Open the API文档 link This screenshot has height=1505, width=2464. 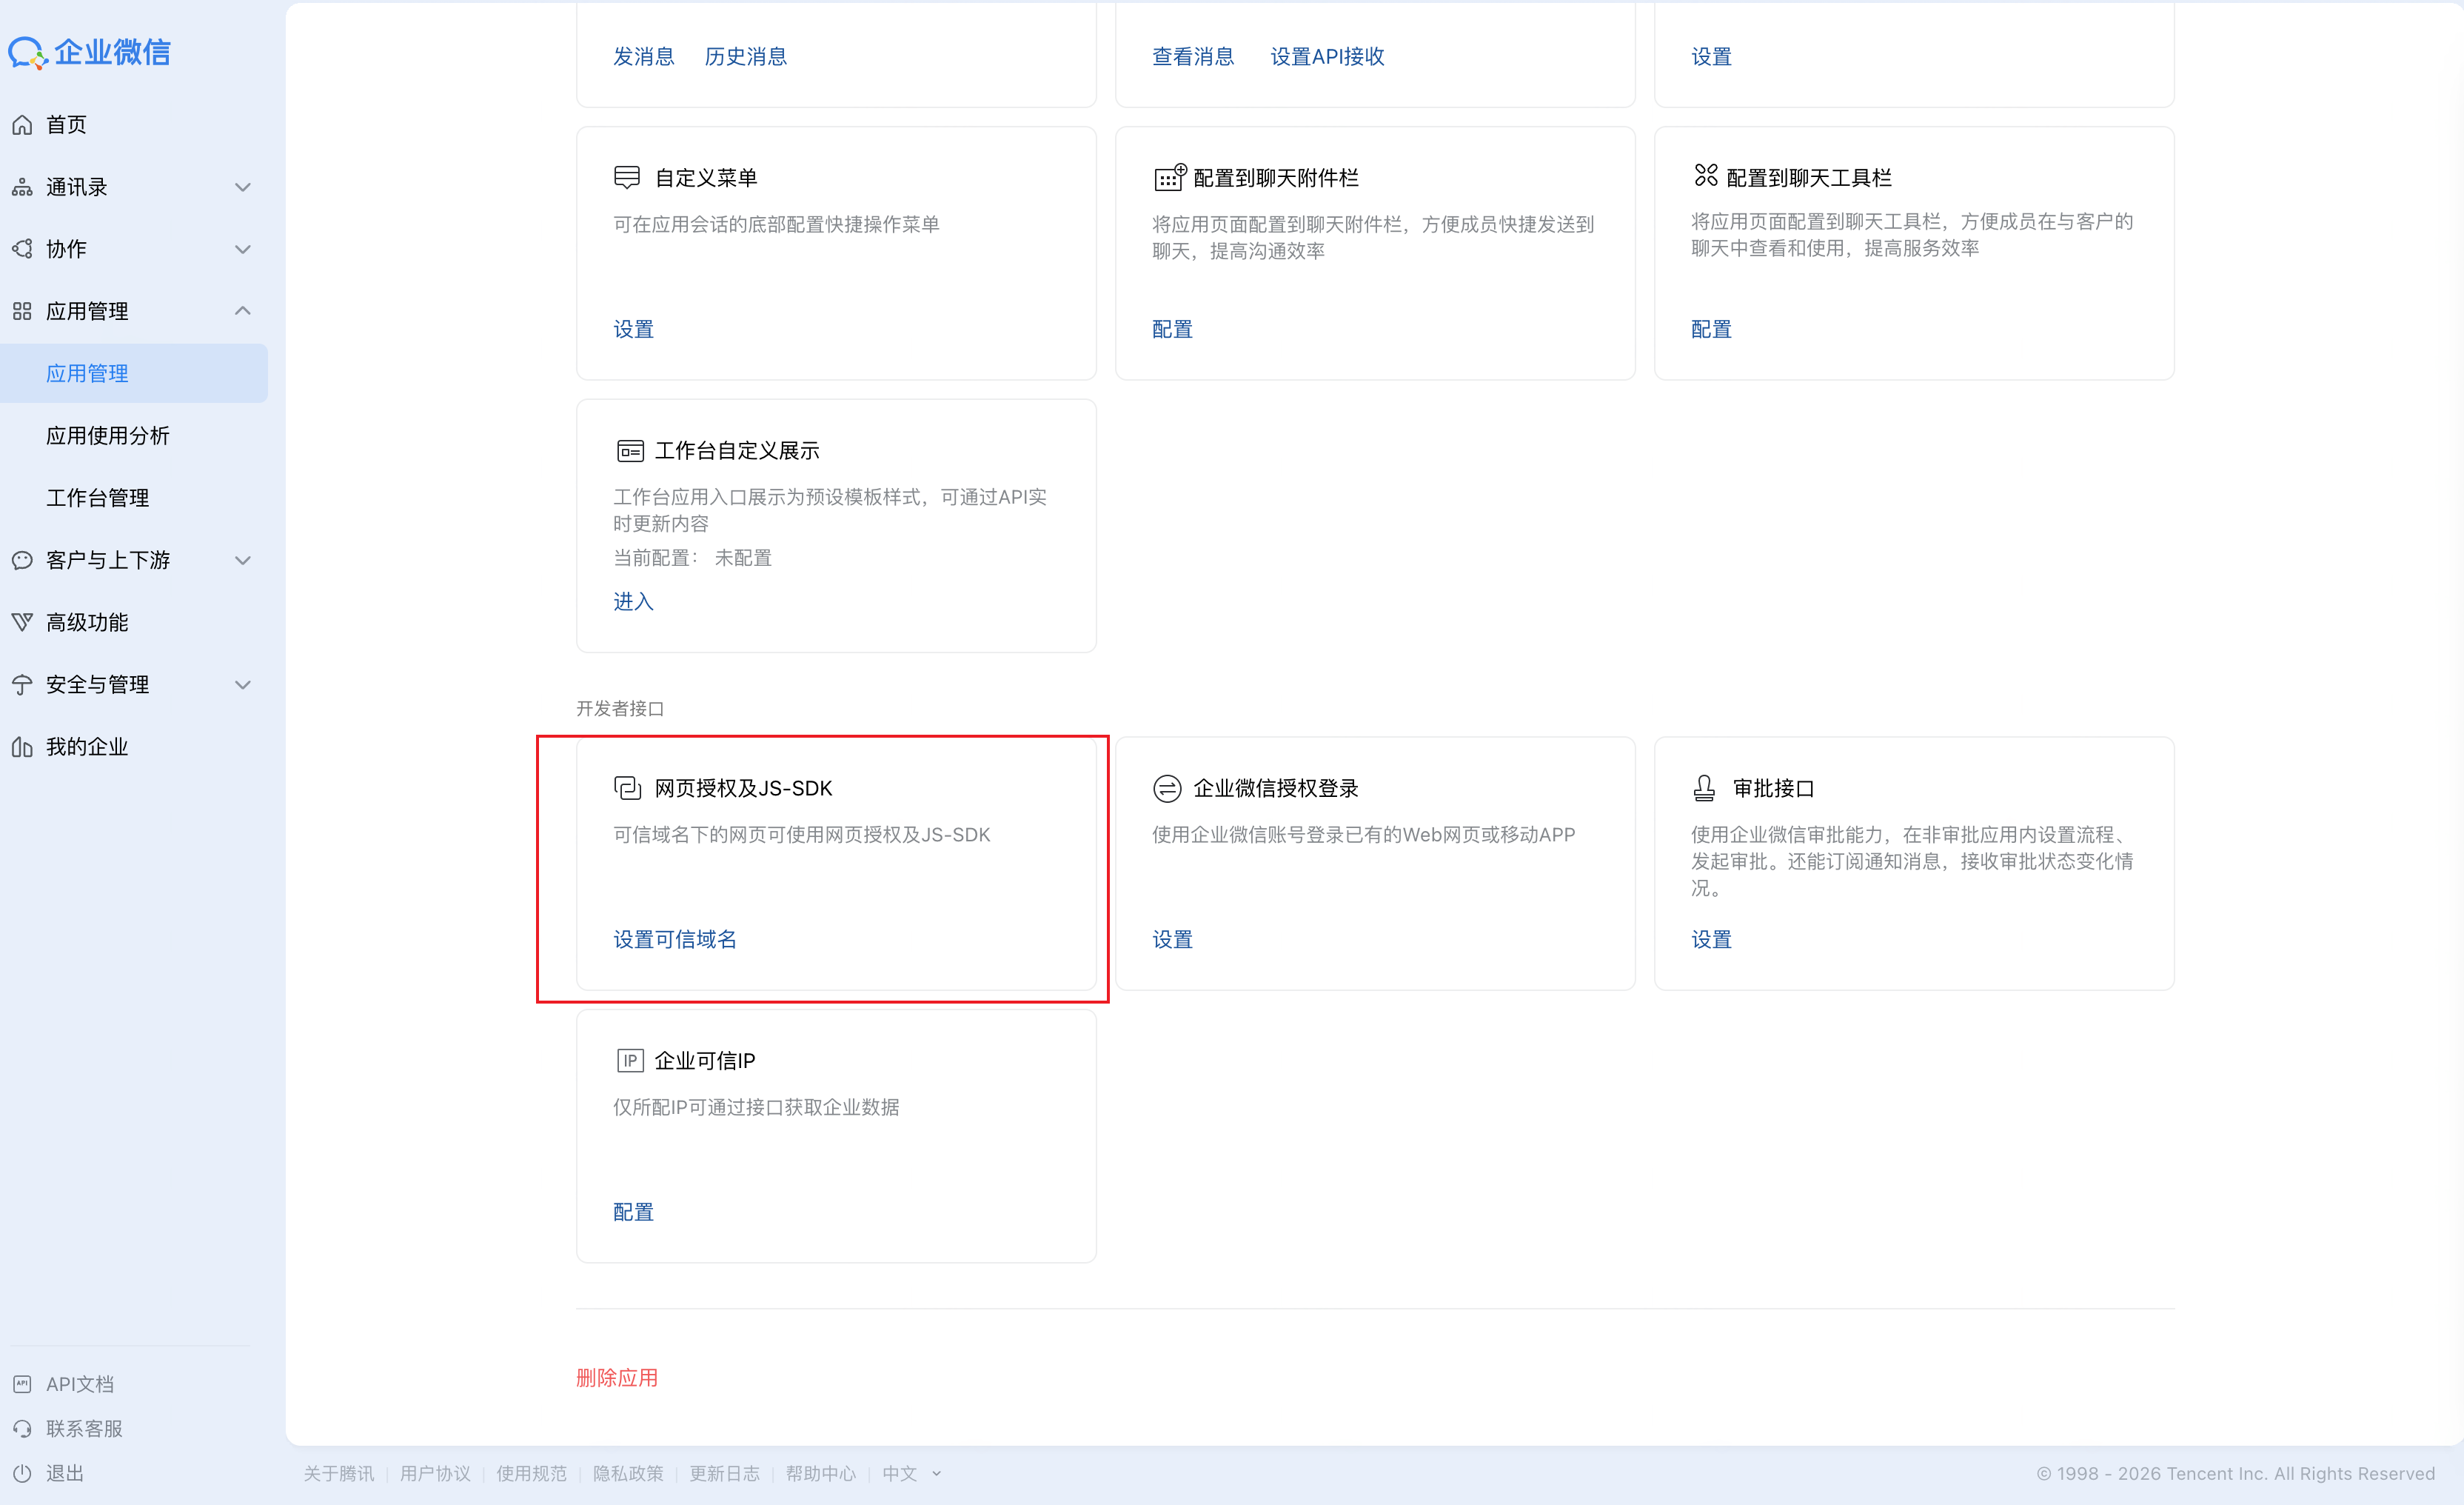(x=80, y=1384)
